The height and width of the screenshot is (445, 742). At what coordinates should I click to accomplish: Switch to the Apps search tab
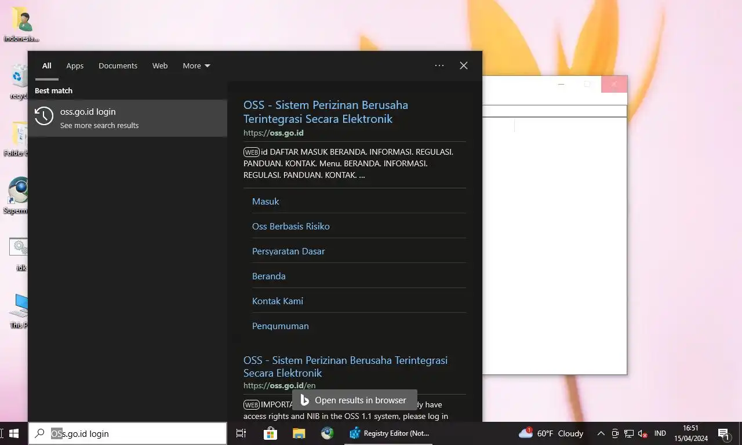pyautogui.click(x=75, y=65)
